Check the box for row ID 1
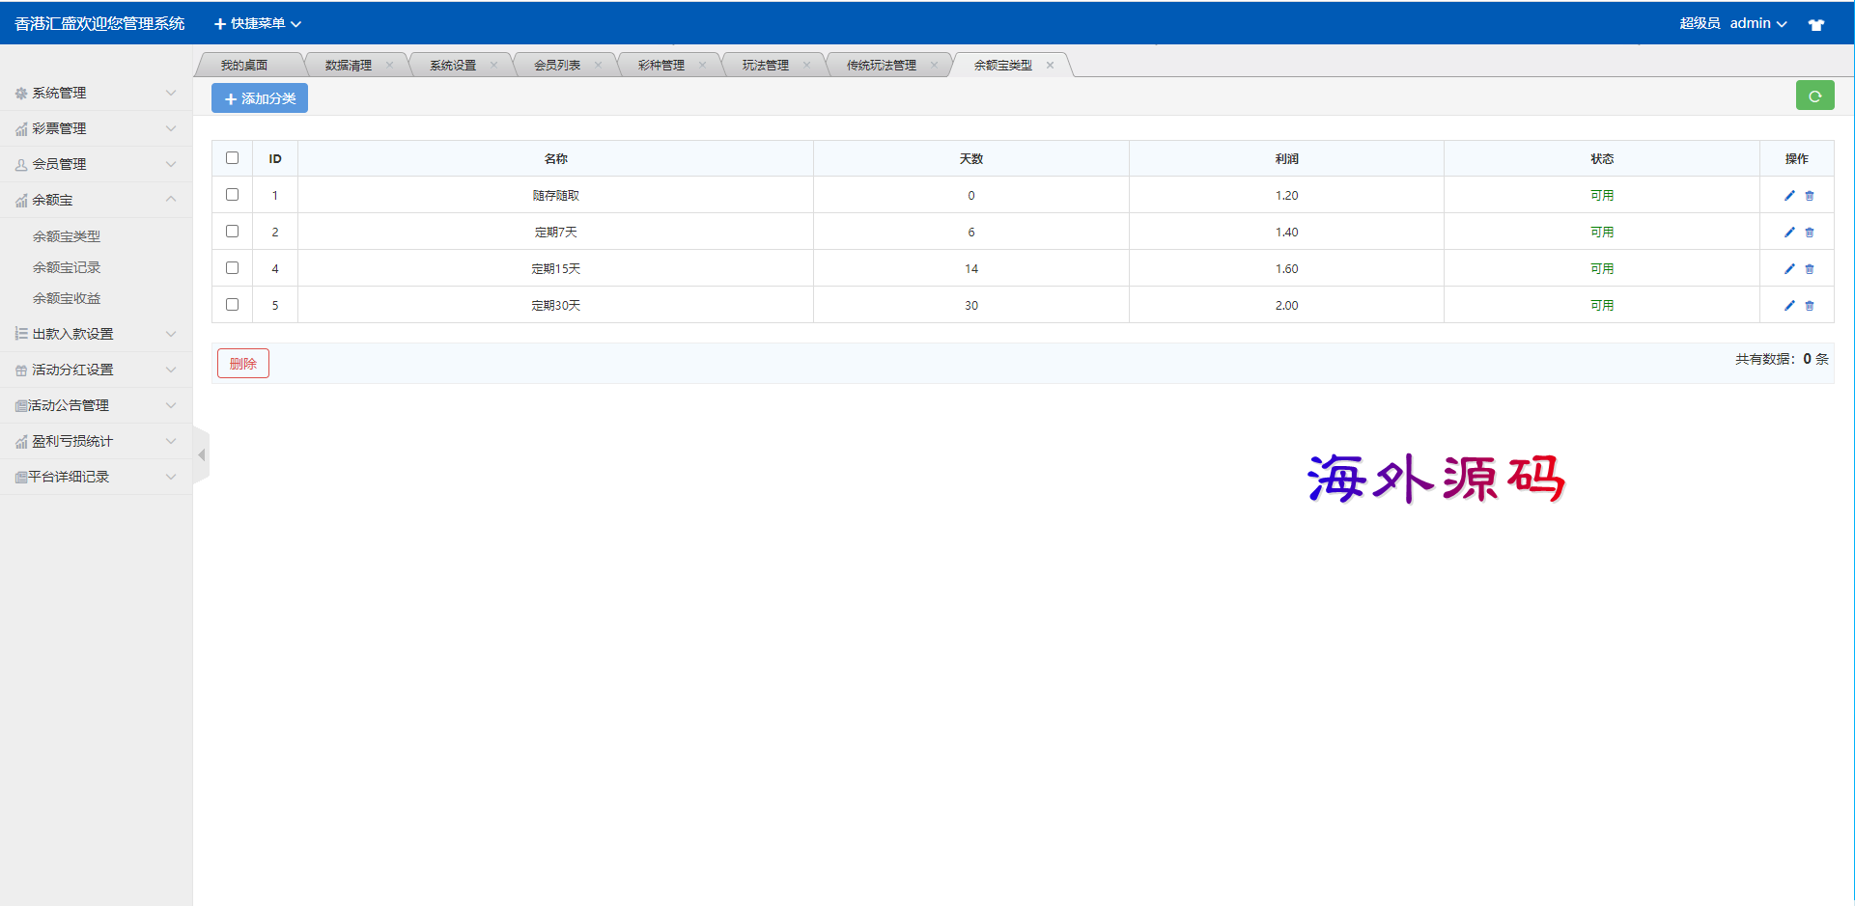Viewport: 1855px width, 906px height. coord(232,195)
